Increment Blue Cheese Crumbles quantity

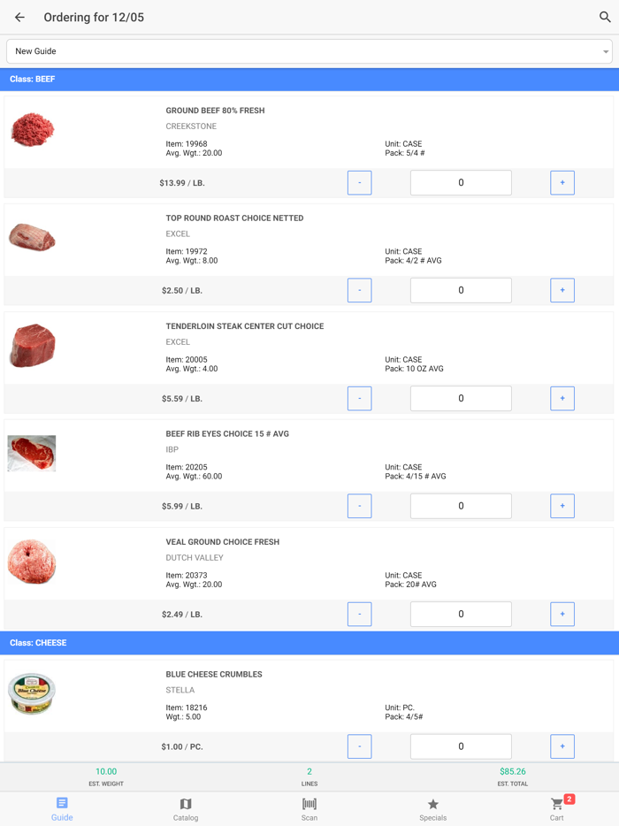562,746
